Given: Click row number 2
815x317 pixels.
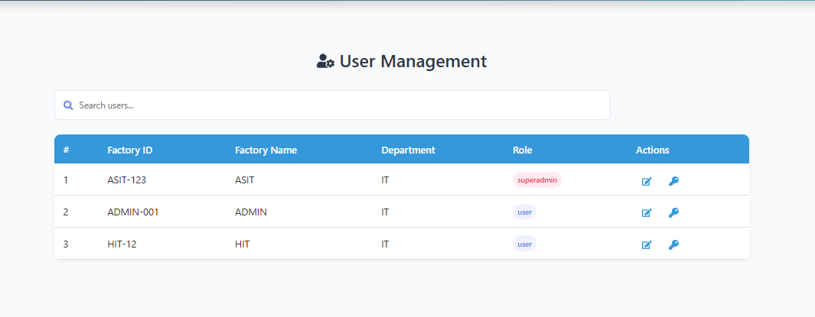Looking at the screenshot, I should pos(66,212).
